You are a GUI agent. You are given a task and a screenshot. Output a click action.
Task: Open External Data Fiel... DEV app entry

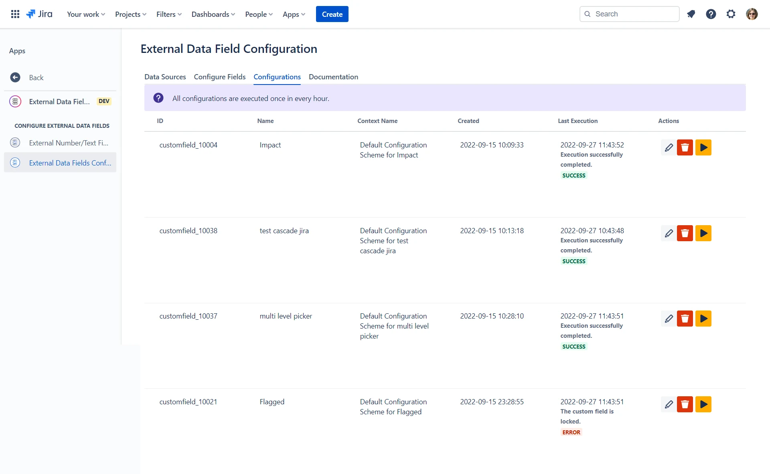60,101
